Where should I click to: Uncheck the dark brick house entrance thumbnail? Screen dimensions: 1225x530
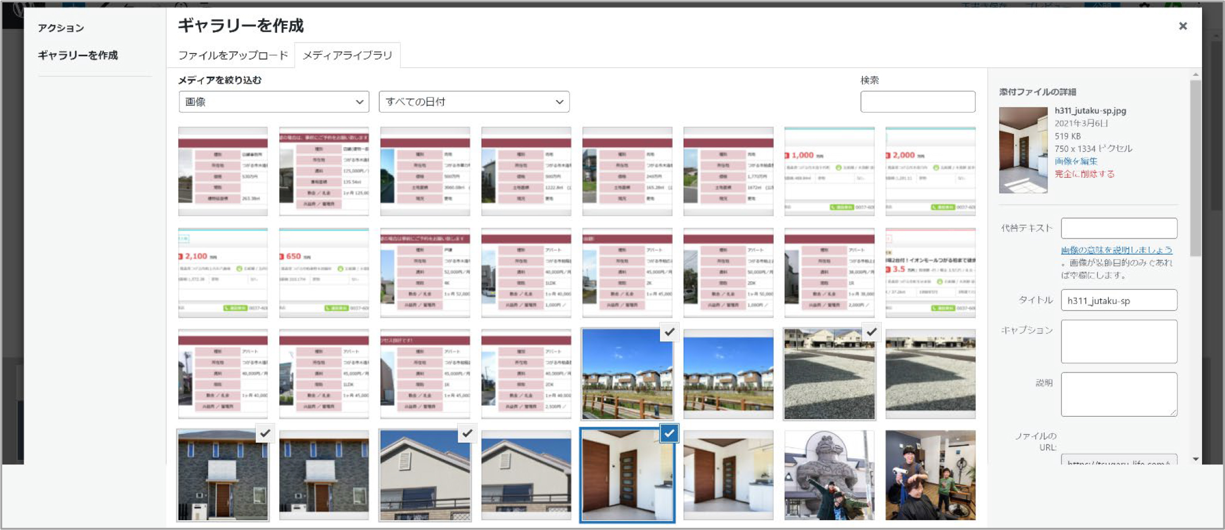click(x=265, y=433)
